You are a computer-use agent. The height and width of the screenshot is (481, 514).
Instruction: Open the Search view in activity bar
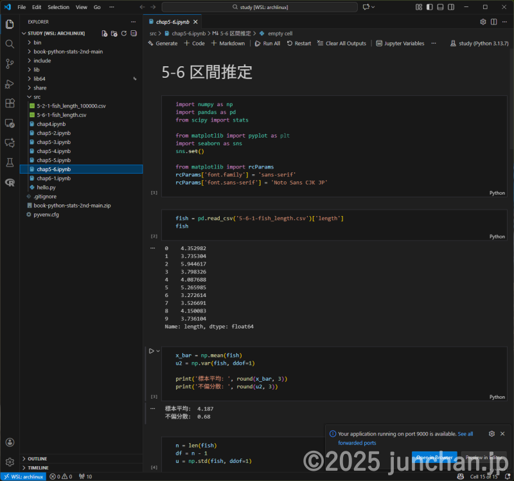[9, 44]
